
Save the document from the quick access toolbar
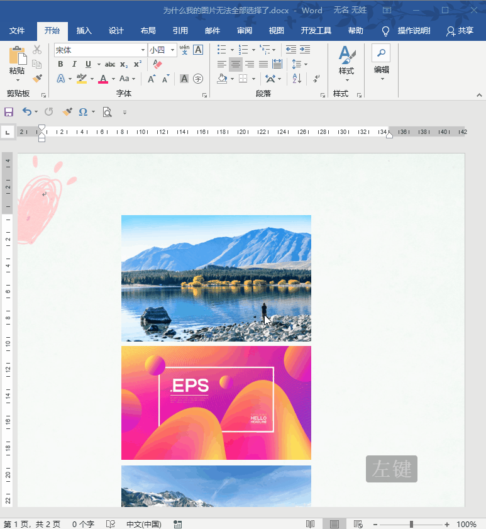(9, 112)
